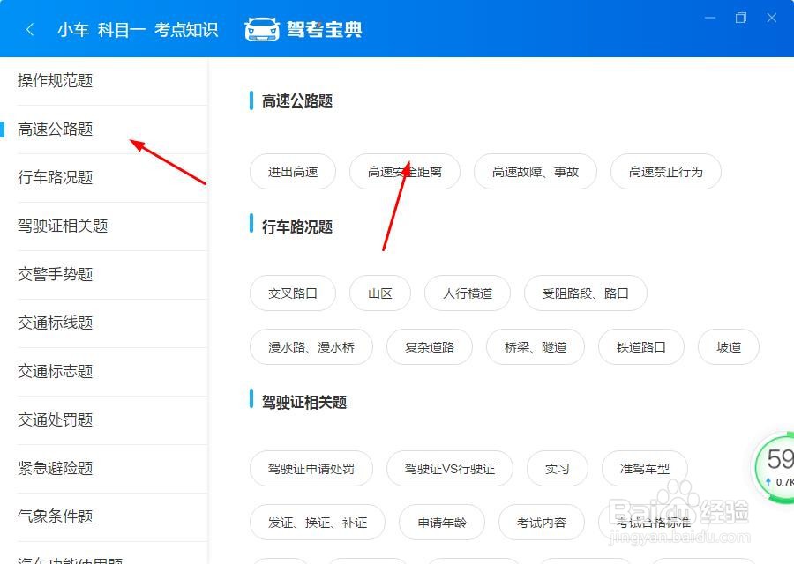Open 驾驶证VS行驶证 topic
Screen dimensions: 794x564
click(450, 469)
